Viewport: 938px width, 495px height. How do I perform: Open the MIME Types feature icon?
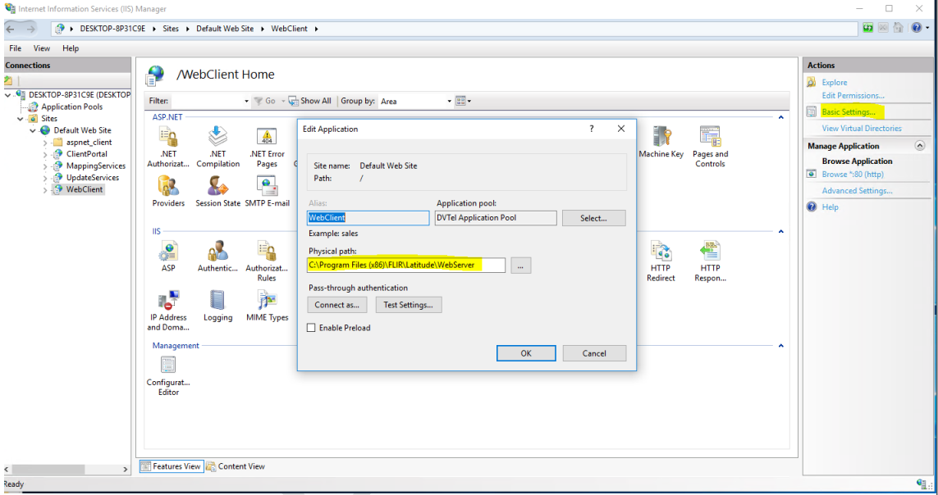pos(267,301)
